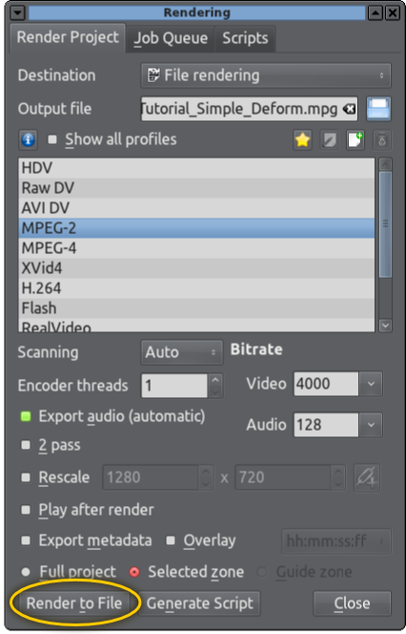This screenshot has width=406, height=634.
Task: Open the profile info icon
Action: point(28,140)
